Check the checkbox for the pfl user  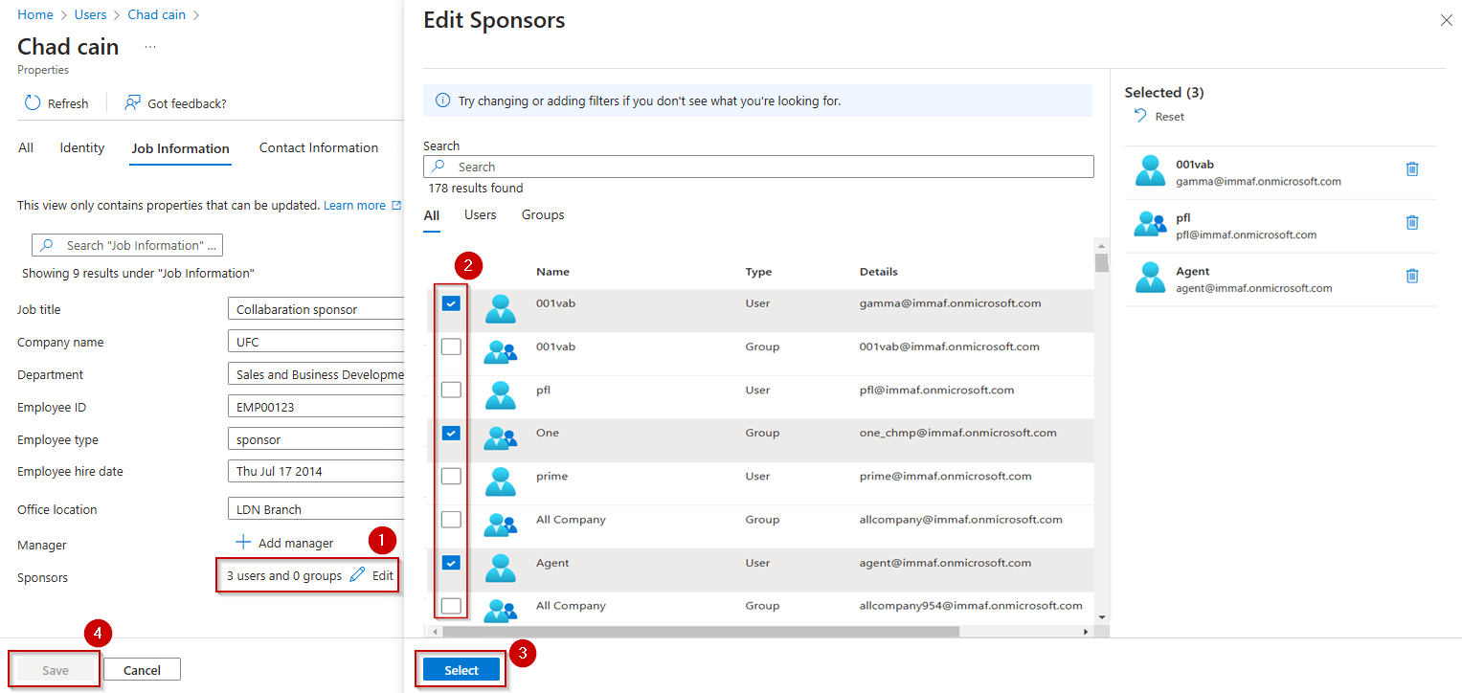tap(450, 390)
